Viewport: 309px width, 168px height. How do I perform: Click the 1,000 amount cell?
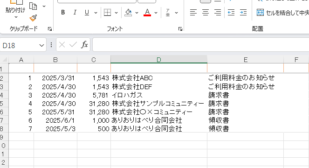pyautogui.click(x=94, y=120)
